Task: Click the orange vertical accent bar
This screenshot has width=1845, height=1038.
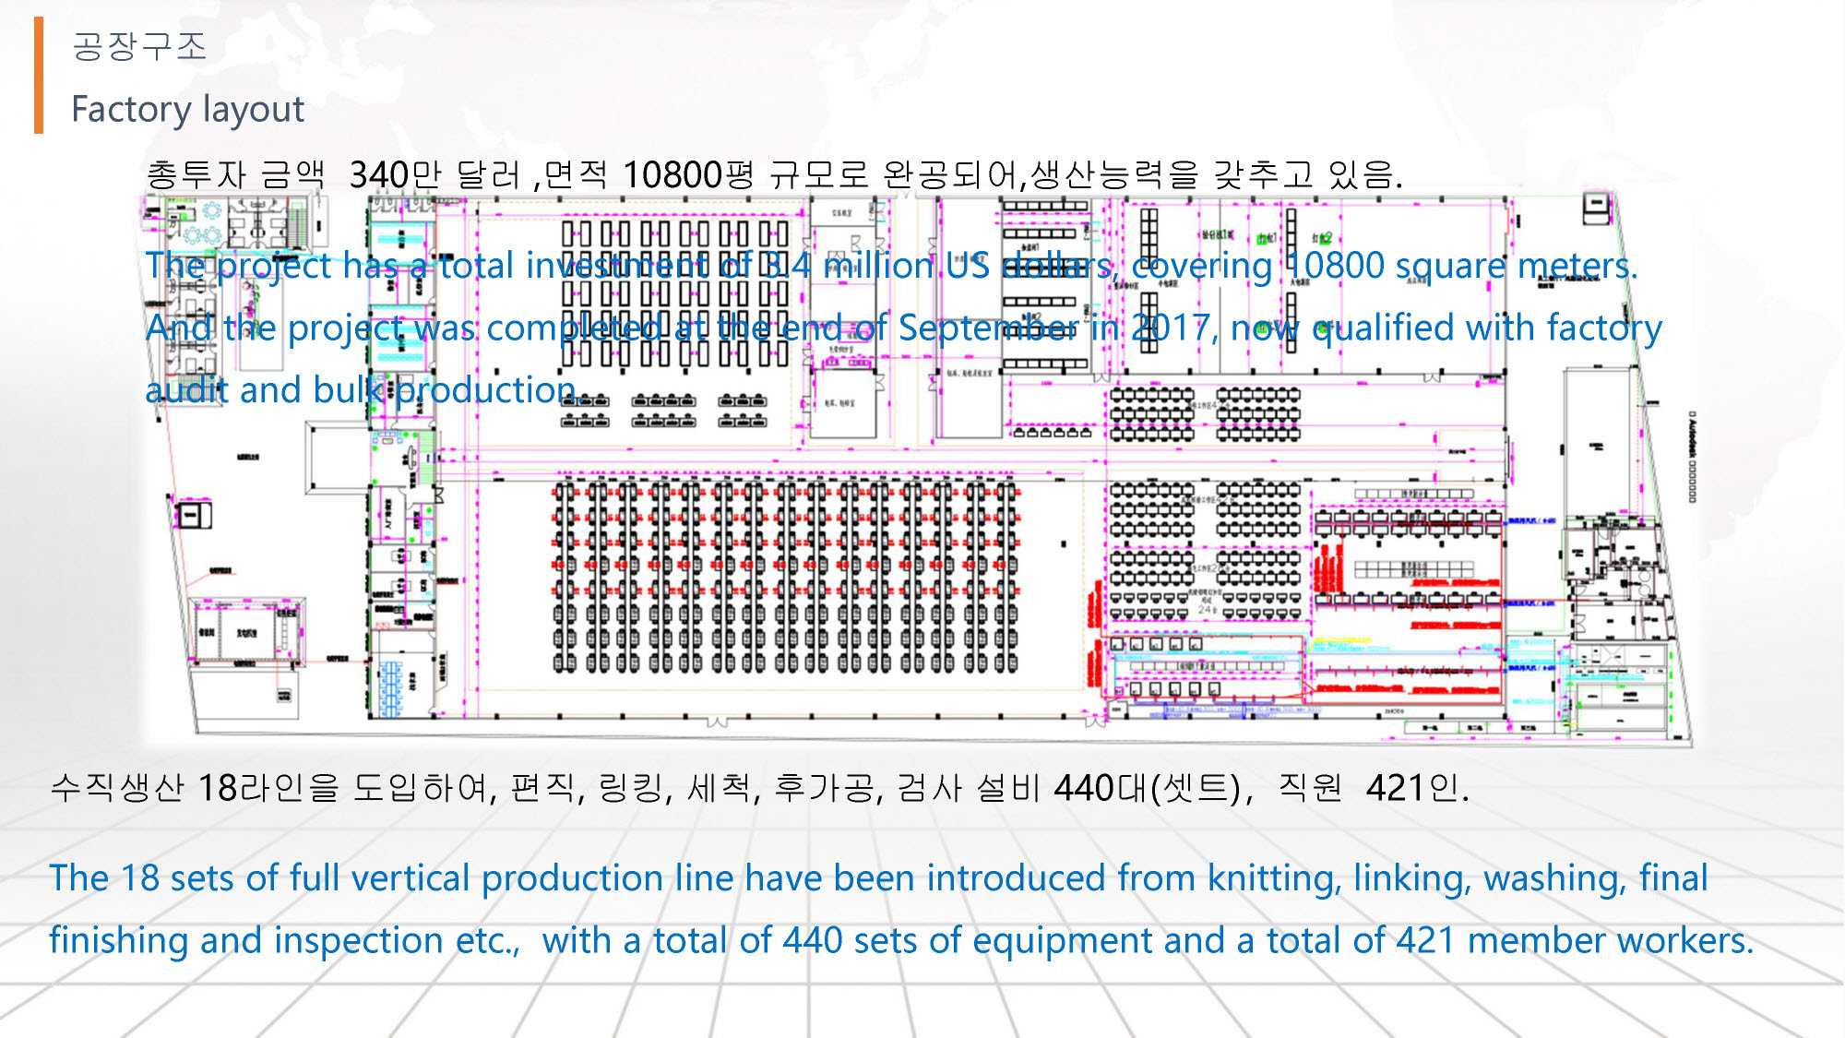Action: coord(39,76)
